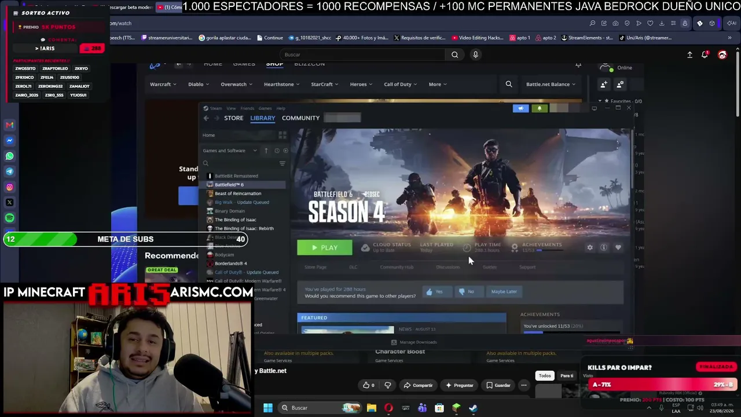Viewport: 741px width, 417px height.
Task: Expand the StarCraft dropdown in Battle.net shop
Action: (325, 85)
